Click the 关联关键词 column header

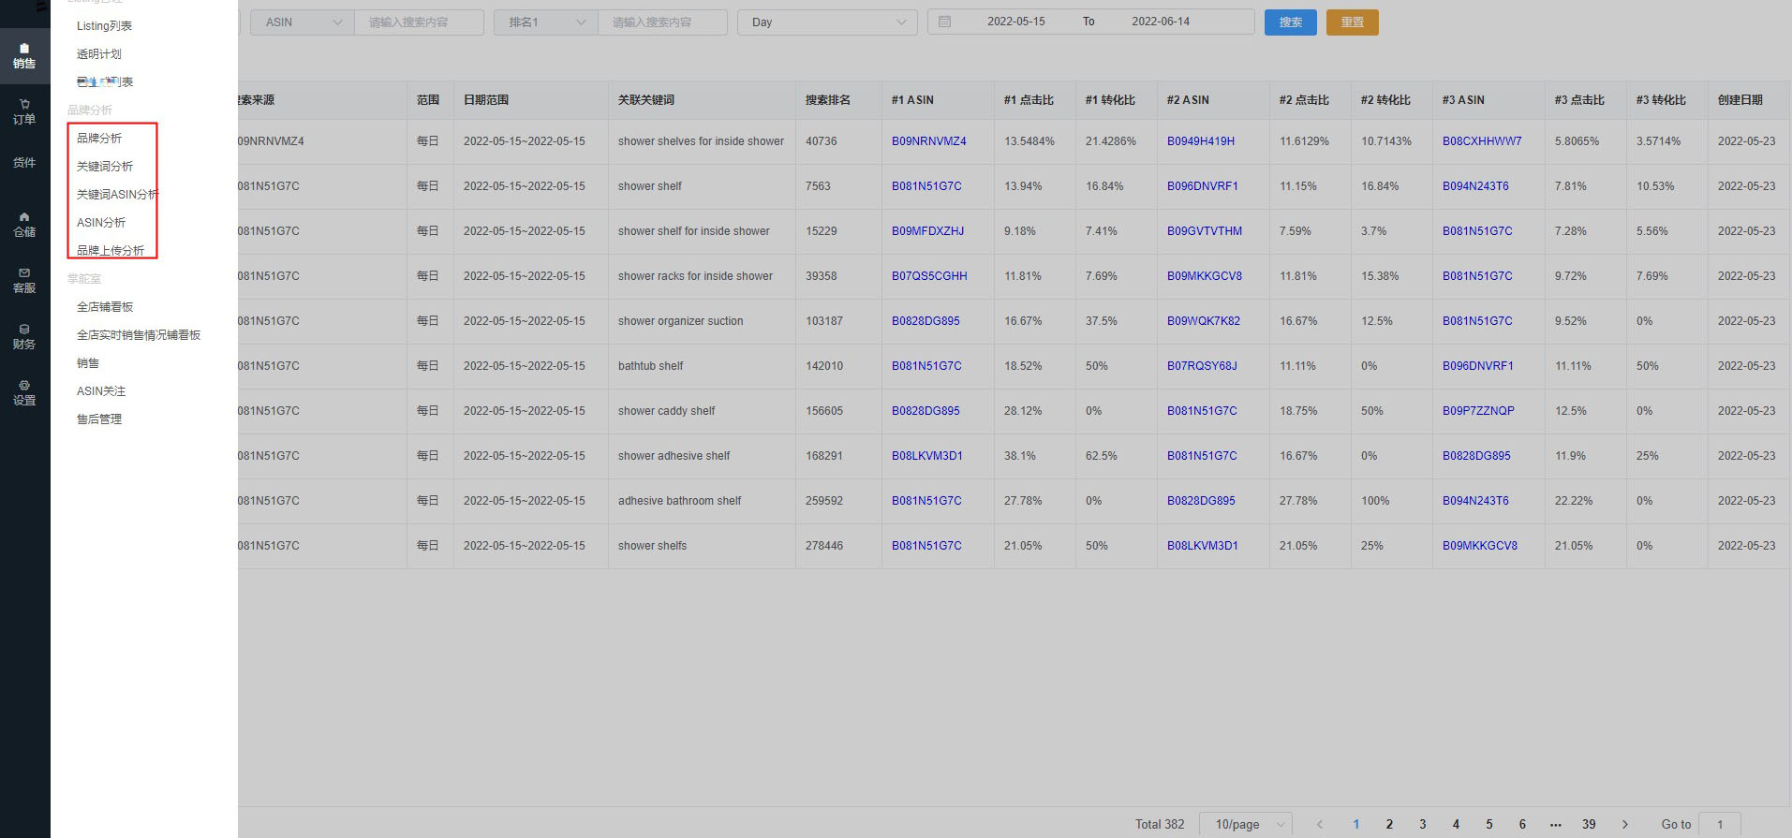[x=646, y=100]
